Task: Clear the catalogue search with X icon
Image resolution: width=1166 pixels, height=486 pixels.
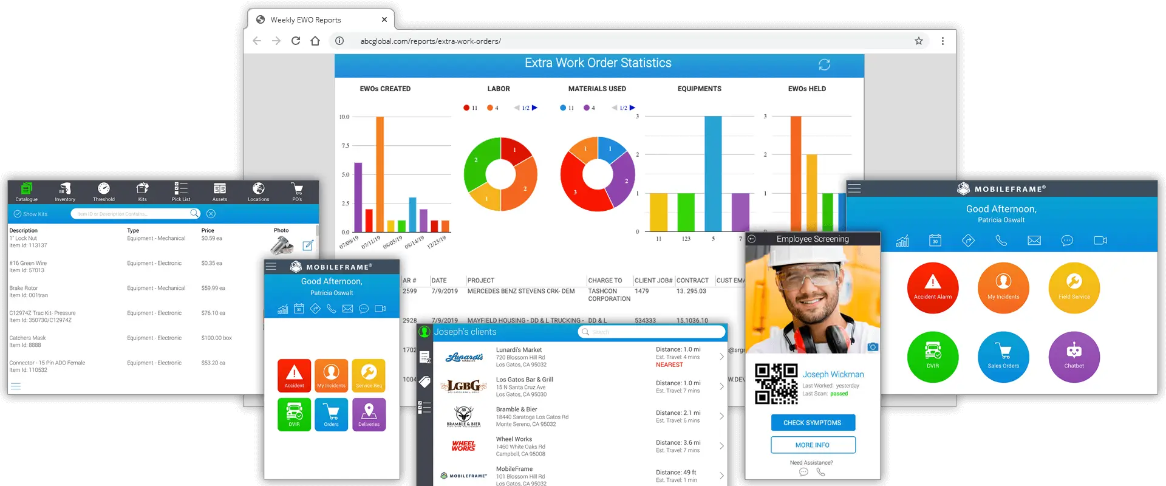Action: tap(211, 214)
